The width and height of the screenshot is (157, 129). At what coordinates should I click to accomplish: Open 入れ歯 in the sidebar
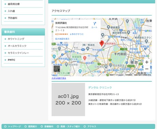(x=11, y=11)
